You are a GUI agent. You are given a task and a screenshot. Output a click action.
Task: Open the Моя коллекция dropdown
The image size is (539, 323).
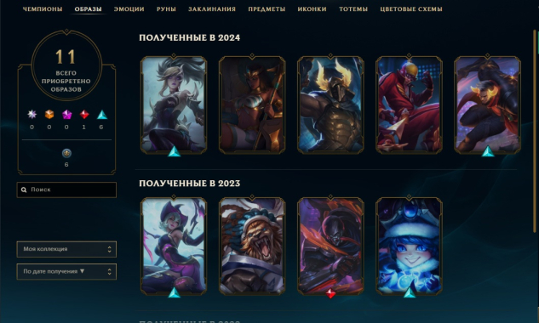[x=66, y=249]
